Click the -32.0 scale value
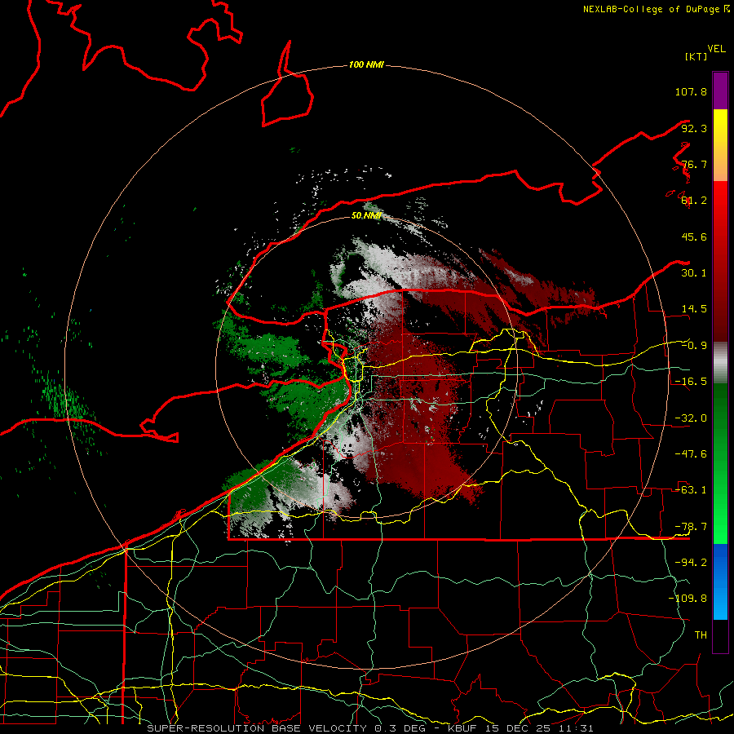 pyautogui.click(x=691, y=418)
